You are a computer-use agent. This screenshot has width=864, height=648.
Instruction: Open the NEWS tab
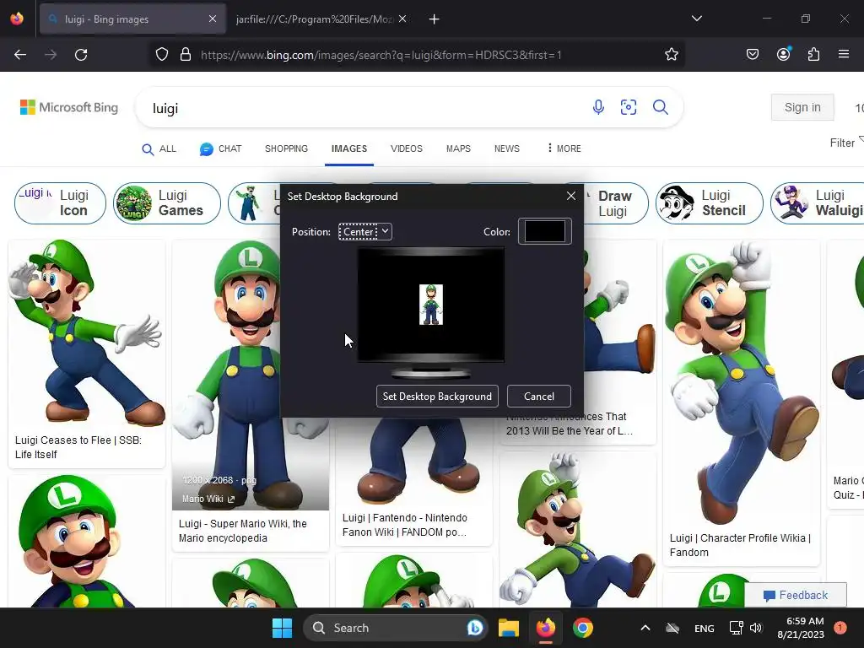507,148
